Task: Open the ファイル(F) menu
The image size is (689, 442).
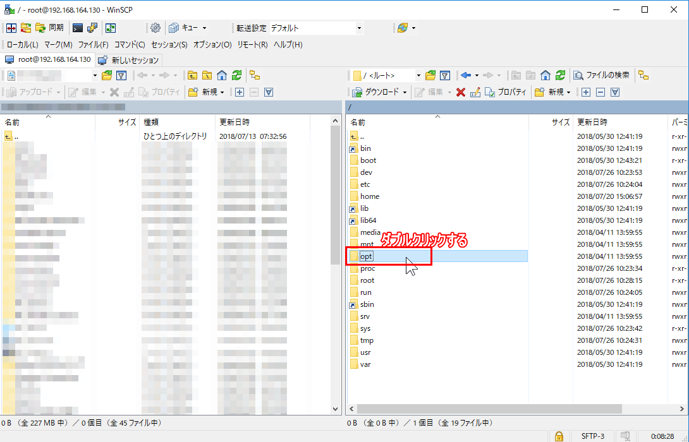Action: [x=93, y=45]
